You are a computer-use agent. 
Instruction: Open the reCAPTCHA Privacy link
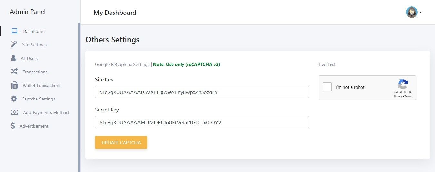pyautogui.click(x=398, y=96)
